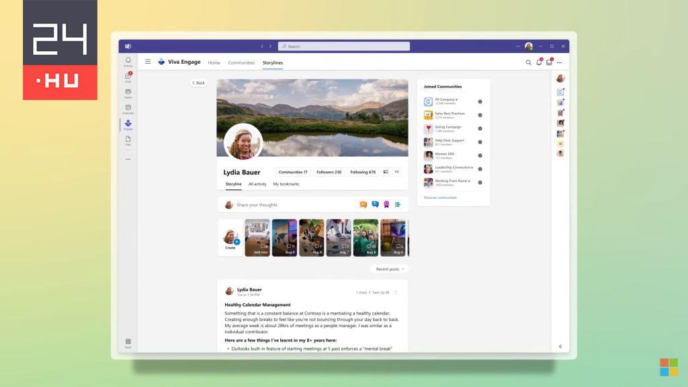Select the Storylines tab
This screenshot has height=387, width=688.
(273, 62)
